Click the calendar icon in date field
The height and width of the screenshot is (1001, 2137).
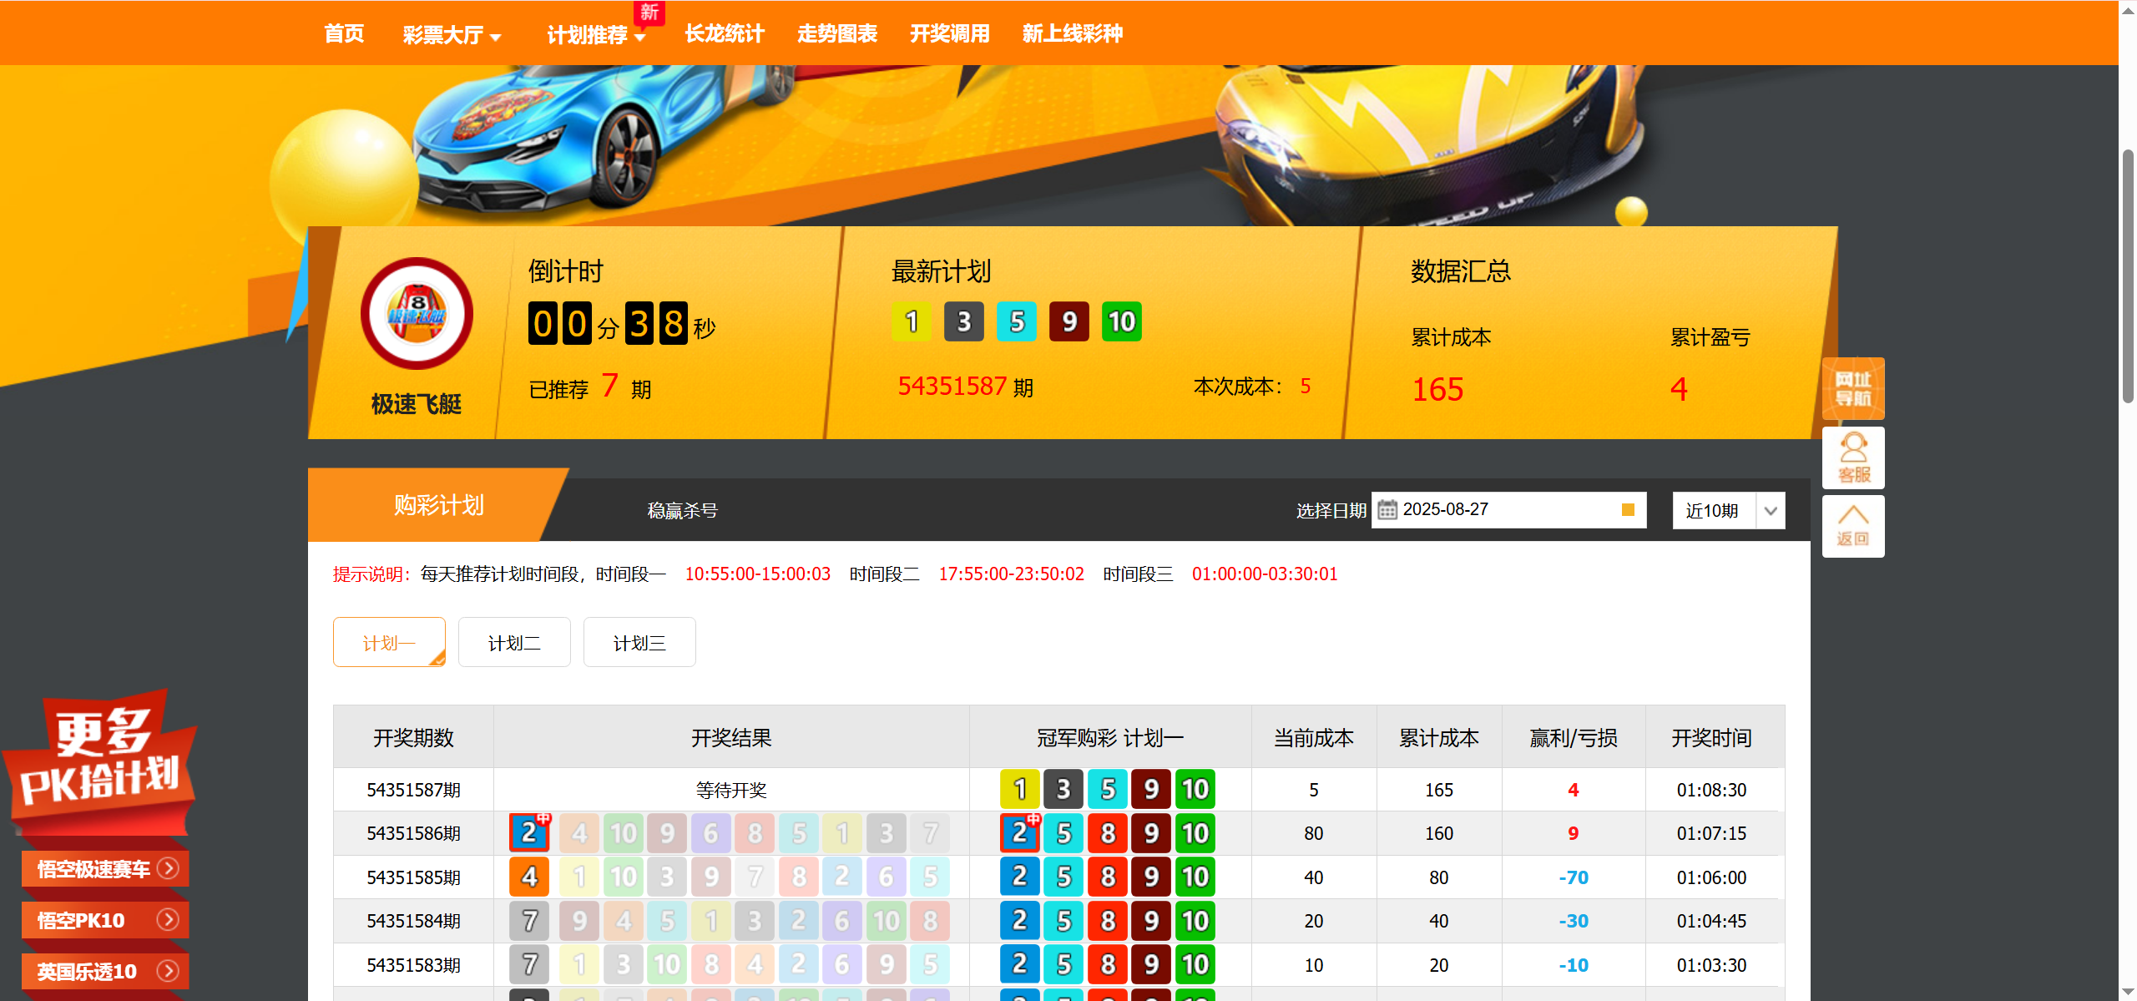tap(1387, 510)
